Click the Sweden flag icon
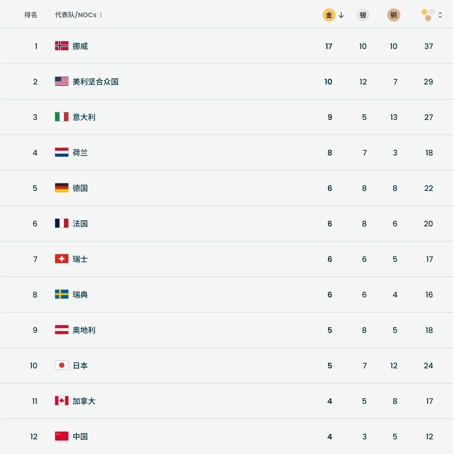The width and height of the screenshot is (453, 454). [62, 294]
